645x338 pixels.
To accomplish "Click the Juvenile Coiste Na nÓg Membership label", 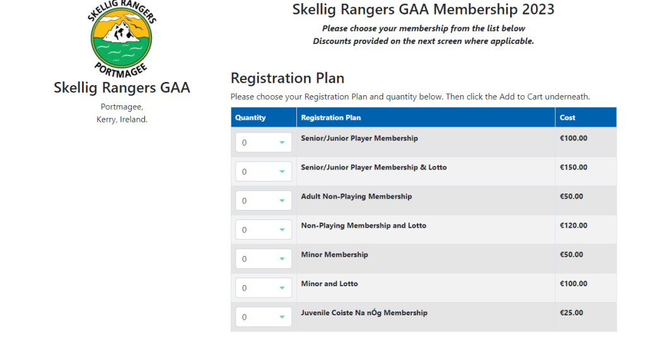I will tap(364, 313).
